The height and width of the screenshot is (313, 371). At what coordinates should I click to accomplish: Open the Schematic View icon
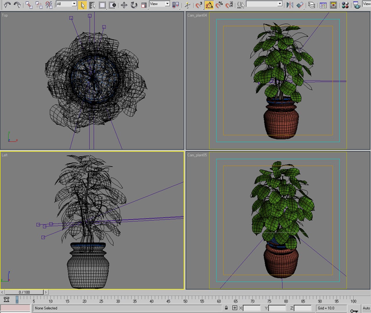[x=333, y=5]
